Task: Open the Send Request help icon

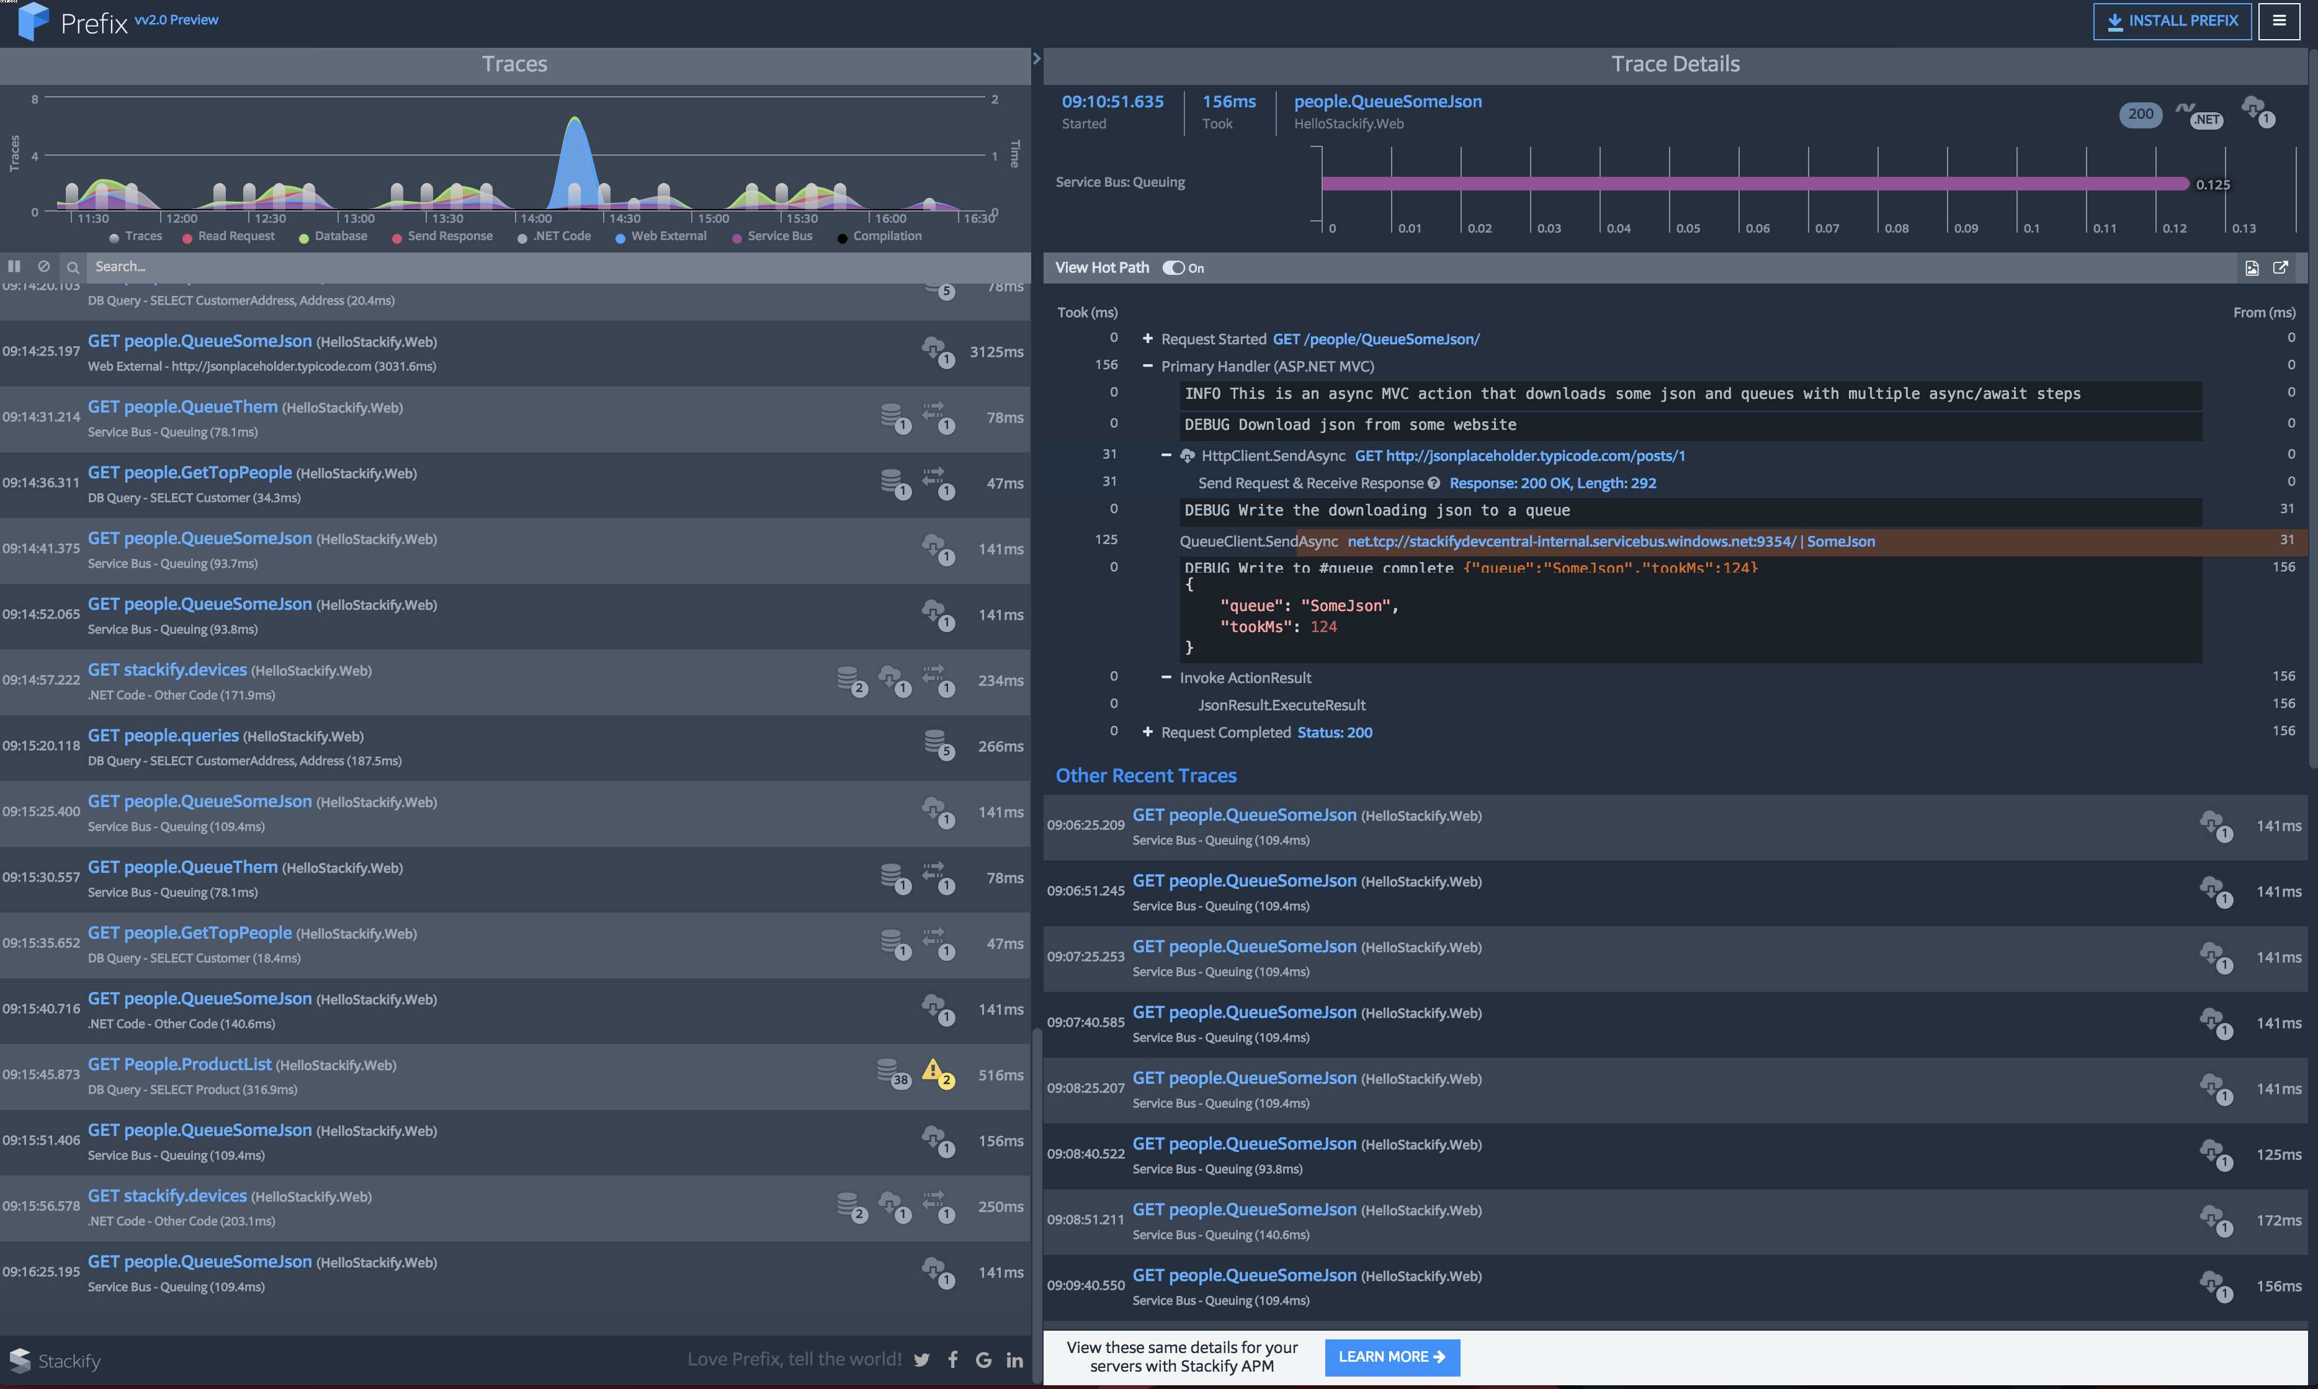Action: (1434, 483)
